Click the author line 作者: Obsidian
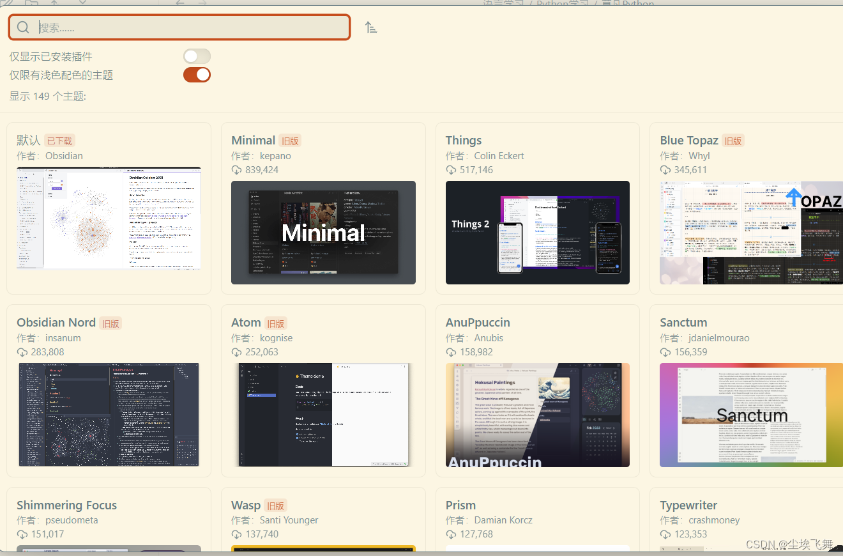843x556 pixels. [50, 156]
